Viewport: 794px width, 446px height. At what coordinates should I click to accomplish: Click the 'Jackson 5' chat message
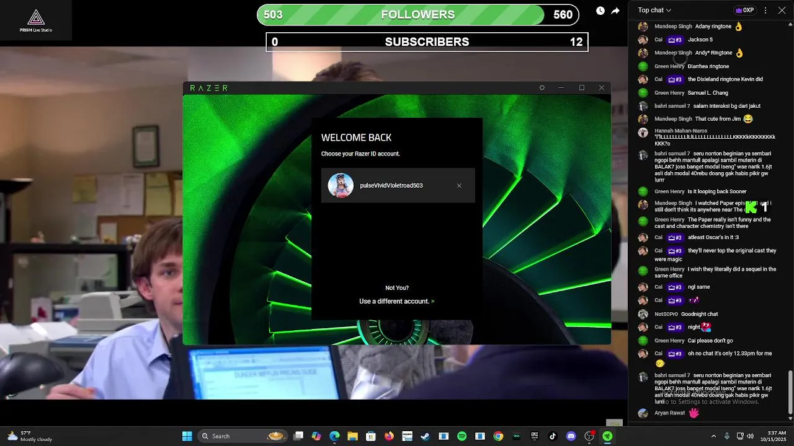pyautogui.click(x=700, y=40)
